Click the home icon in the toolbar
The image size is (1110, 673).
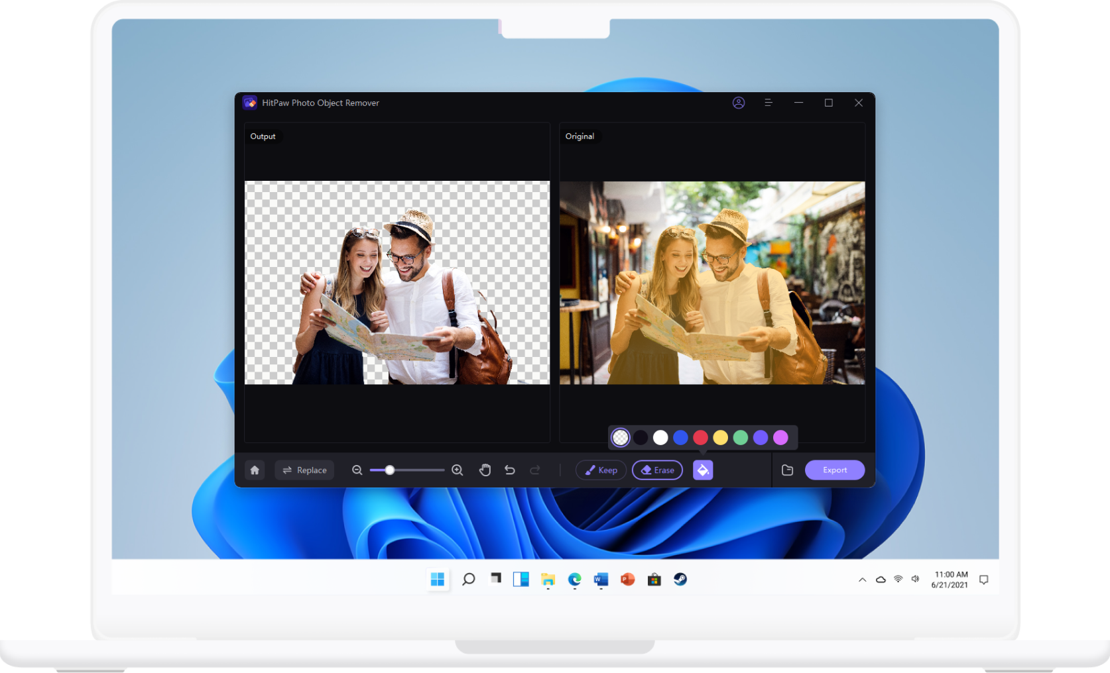coord(255,470)
